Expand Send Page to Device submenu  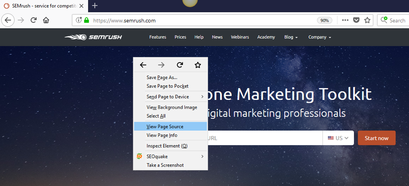170,97
